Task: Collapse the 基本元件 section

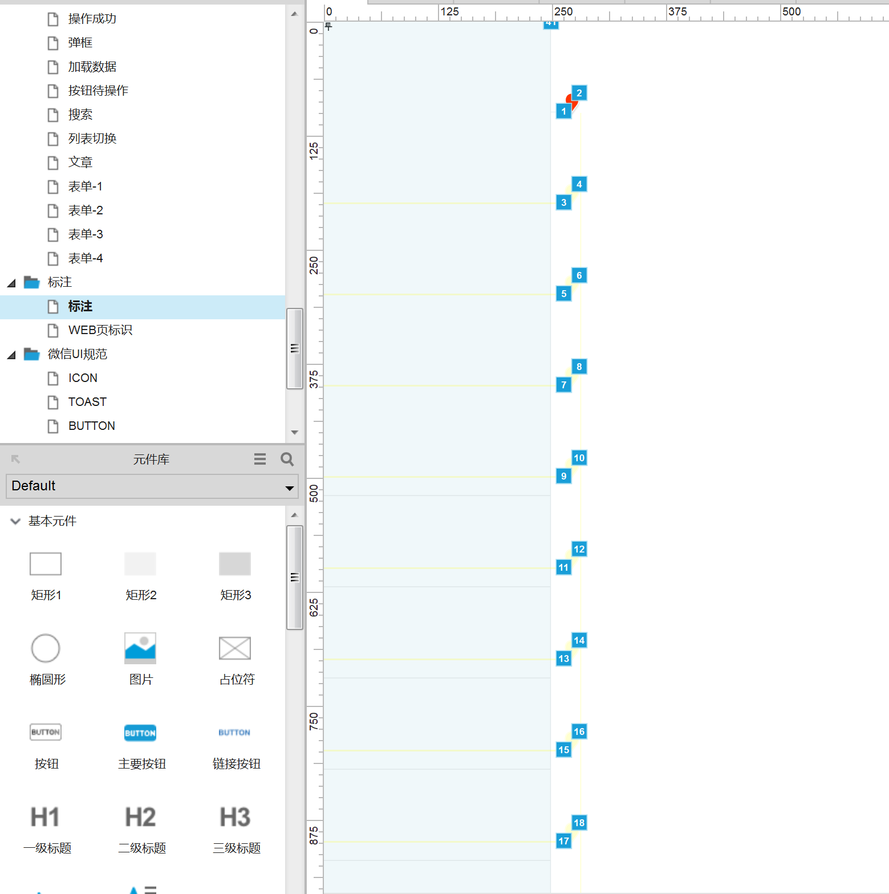Action: [x=15, y=521]
